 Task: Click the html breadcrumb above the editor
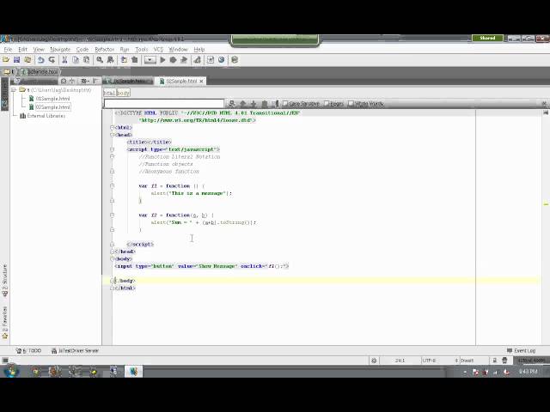(109, 93)
